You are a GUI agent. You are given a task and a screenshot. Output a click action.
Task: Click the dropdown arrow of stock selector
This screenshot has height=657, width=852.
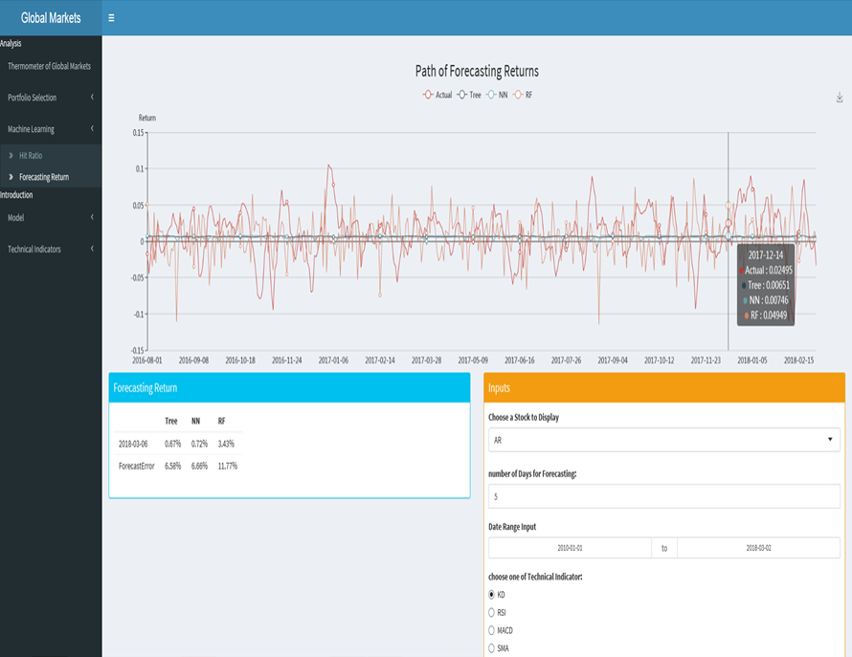[830, 439]
